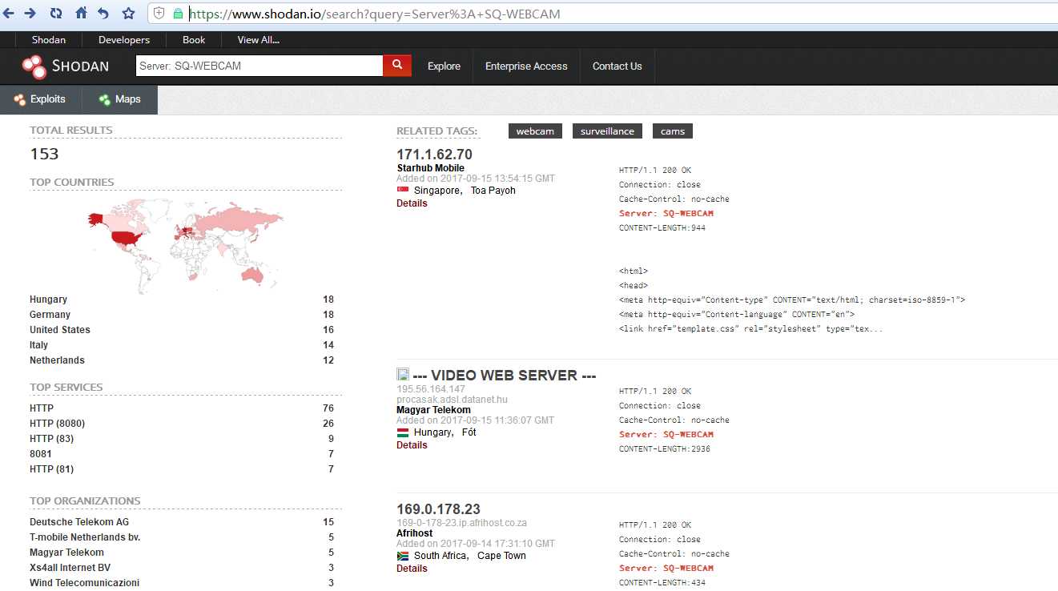This screenshot has width=1058, height=591.
Task: Click the browser back arrow
Action: point(8,13)
